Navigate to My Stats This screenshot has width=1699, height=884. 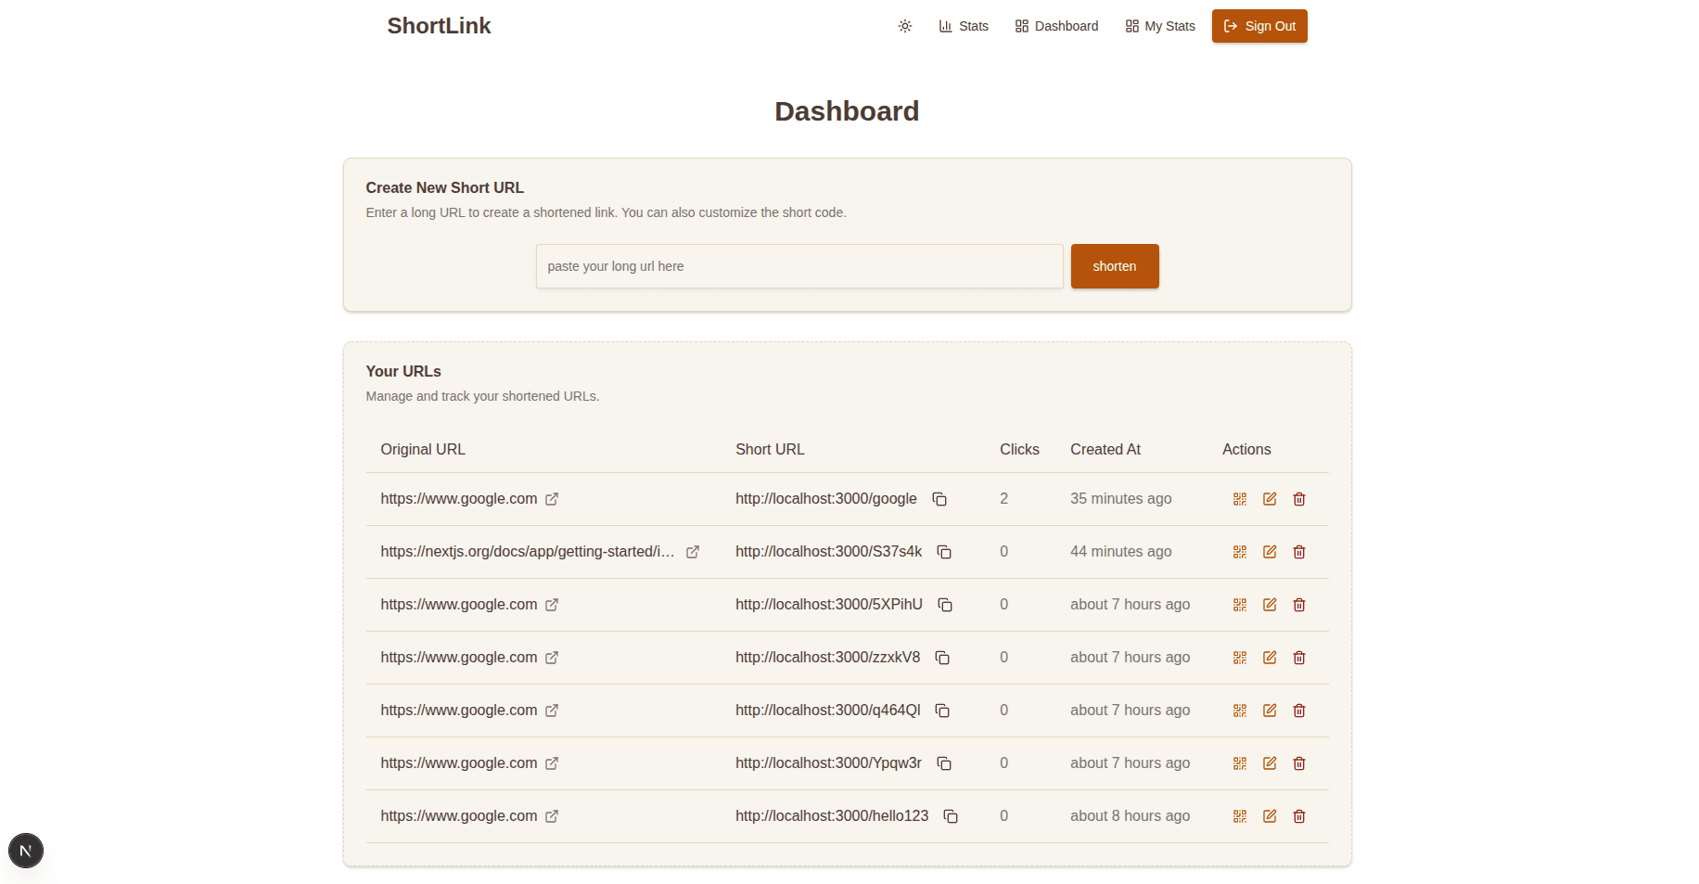click(x=1159, y=26)
